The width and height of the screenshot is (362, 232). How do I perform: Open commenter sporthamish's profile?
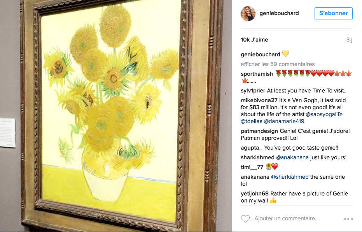[x=257, y=74]
